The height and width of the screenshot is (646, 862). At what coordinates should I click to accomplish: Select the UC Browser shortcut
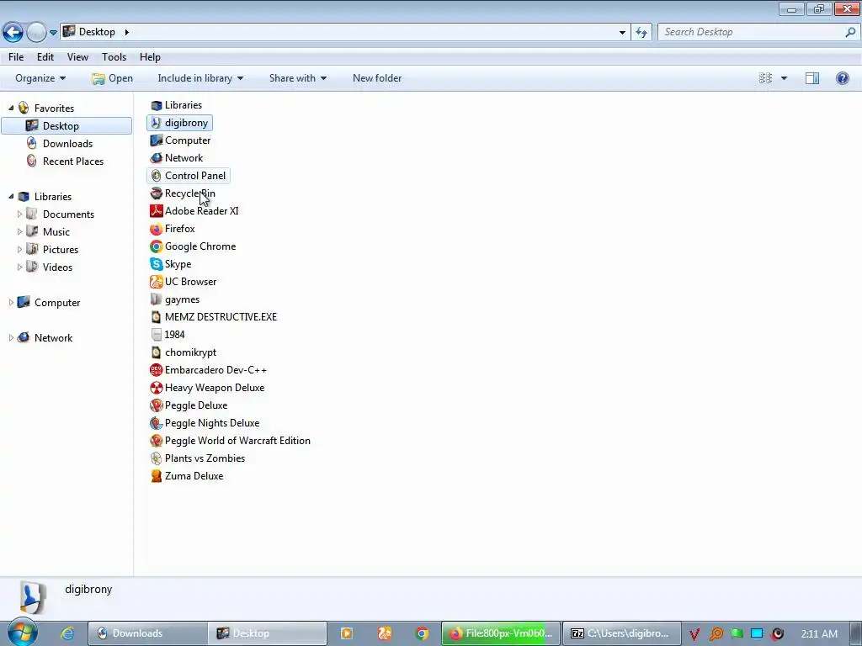[x=183, y=281]
